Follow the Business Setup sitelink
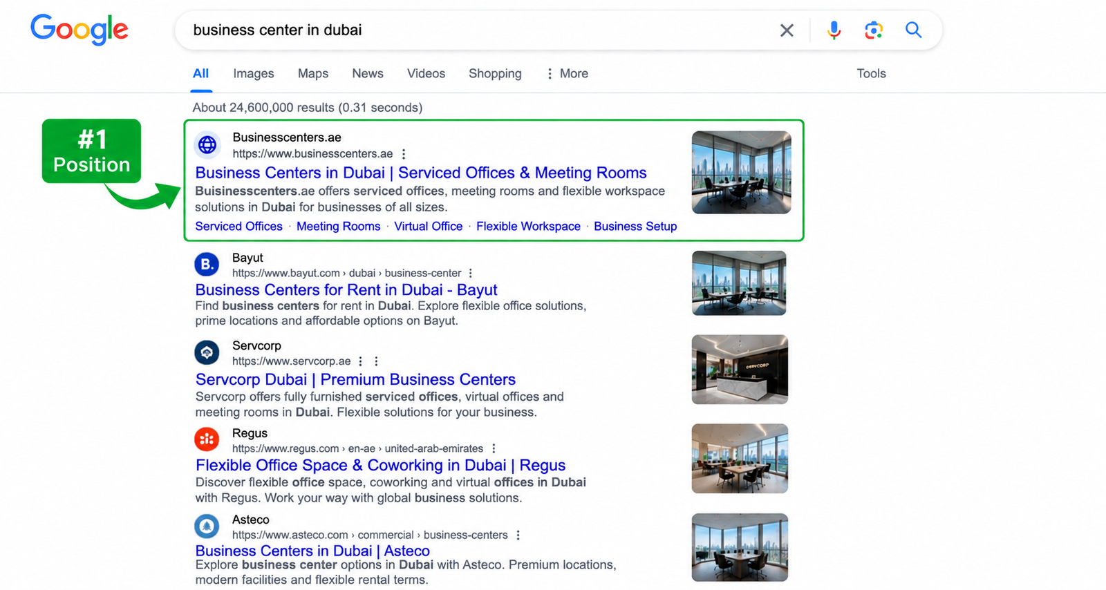 click(x=635, y=227)
